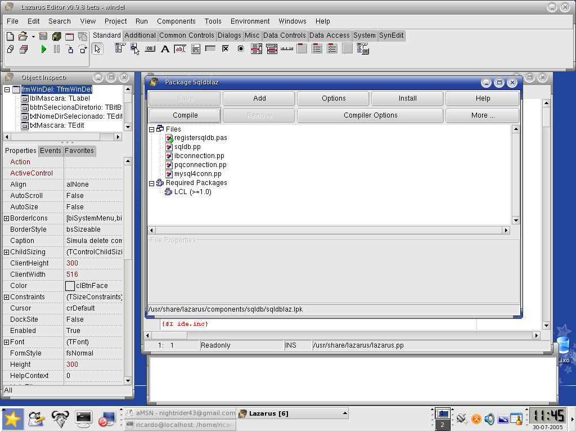The height and width of the screenshot is (432, 576).
Task: Click the Compiler Options button
Action: click(x=370, y=115)
